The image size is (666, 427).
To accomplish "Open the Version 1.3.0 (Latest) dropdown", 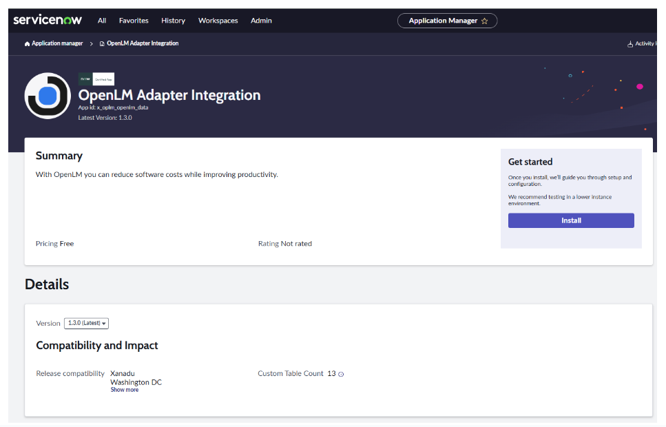I will (x=86, y=323).
